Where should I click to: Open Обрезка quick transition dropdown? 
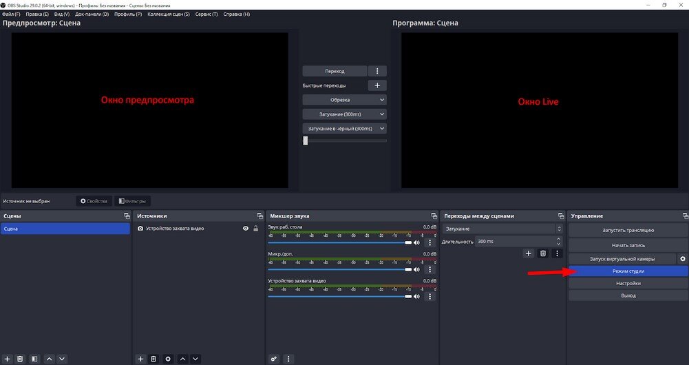point(344,100)
